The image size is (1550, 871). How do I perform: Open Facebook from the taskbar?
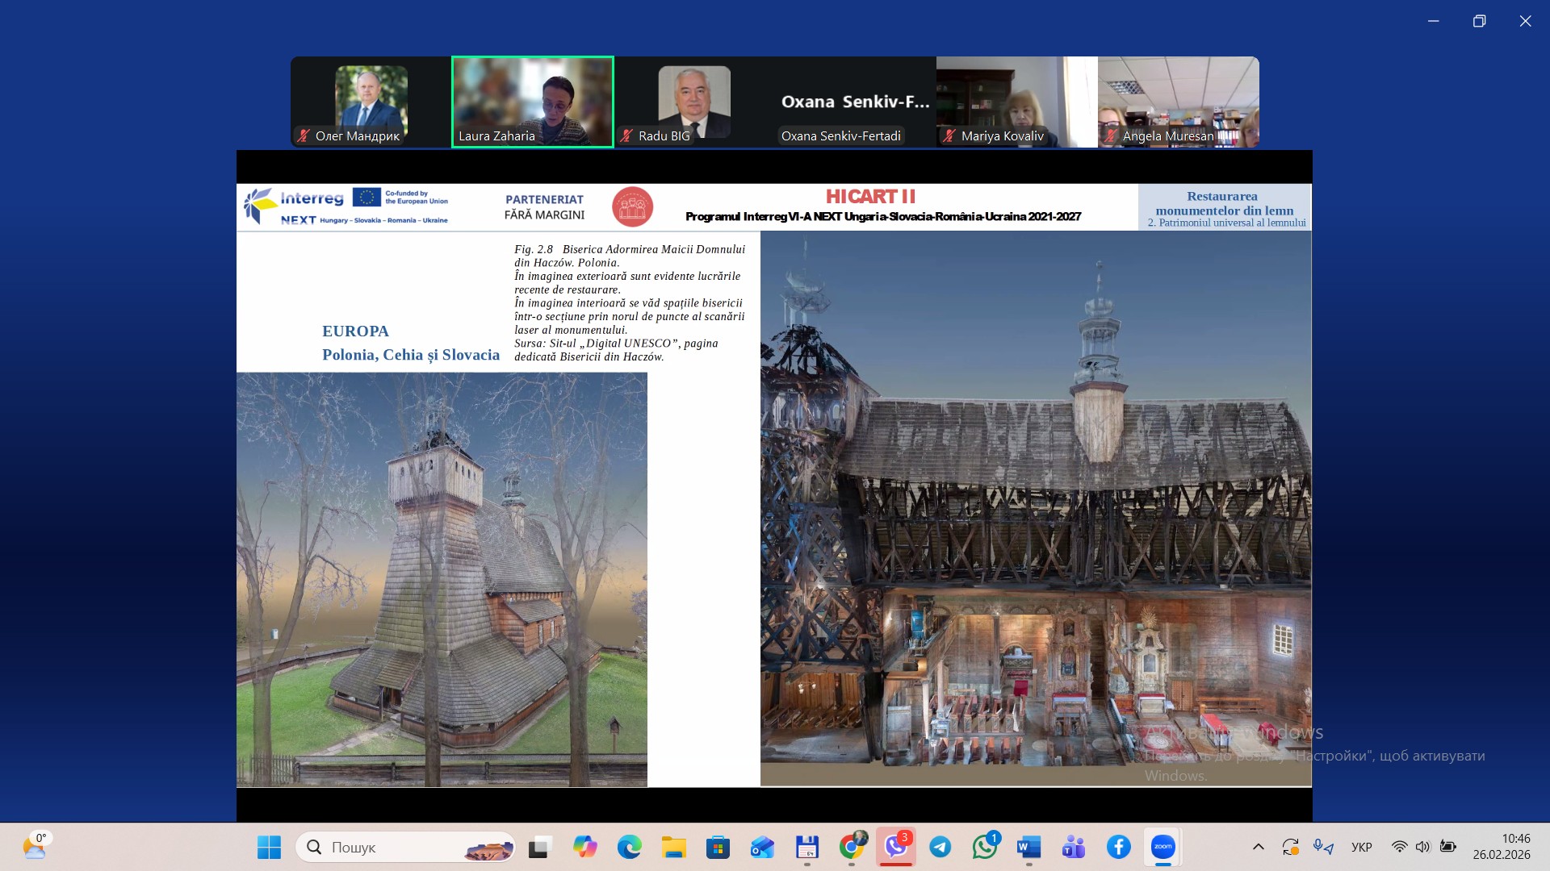pyautogui.click(x=1118, y=847)
